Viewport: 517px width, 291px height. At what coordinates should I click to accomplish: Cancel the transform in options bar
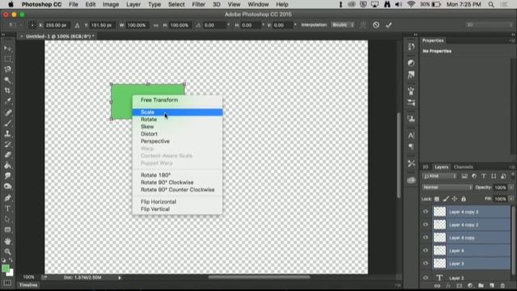pos(376,25)
